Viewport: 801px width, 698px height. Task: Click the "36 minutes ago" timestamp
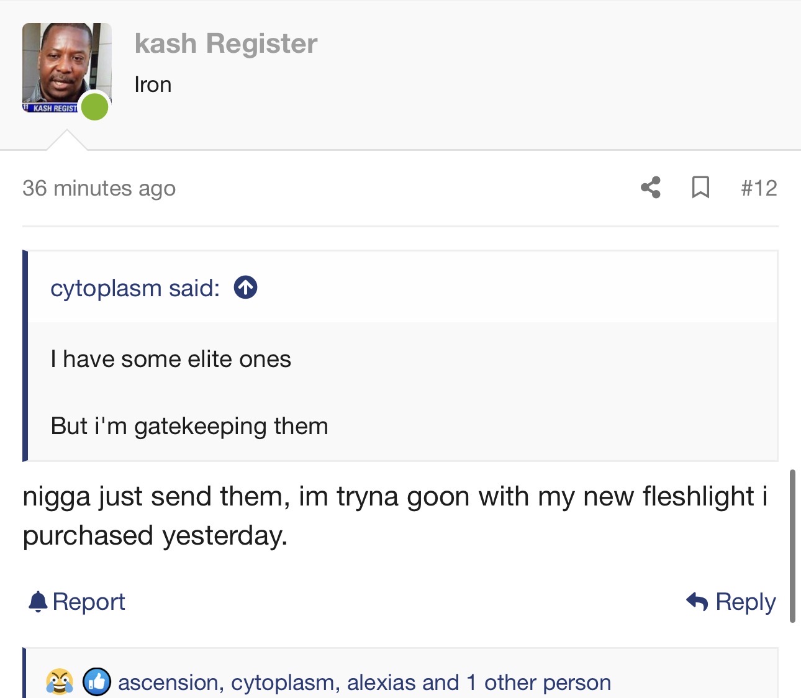pyautogui.click(x=99, y=188)
